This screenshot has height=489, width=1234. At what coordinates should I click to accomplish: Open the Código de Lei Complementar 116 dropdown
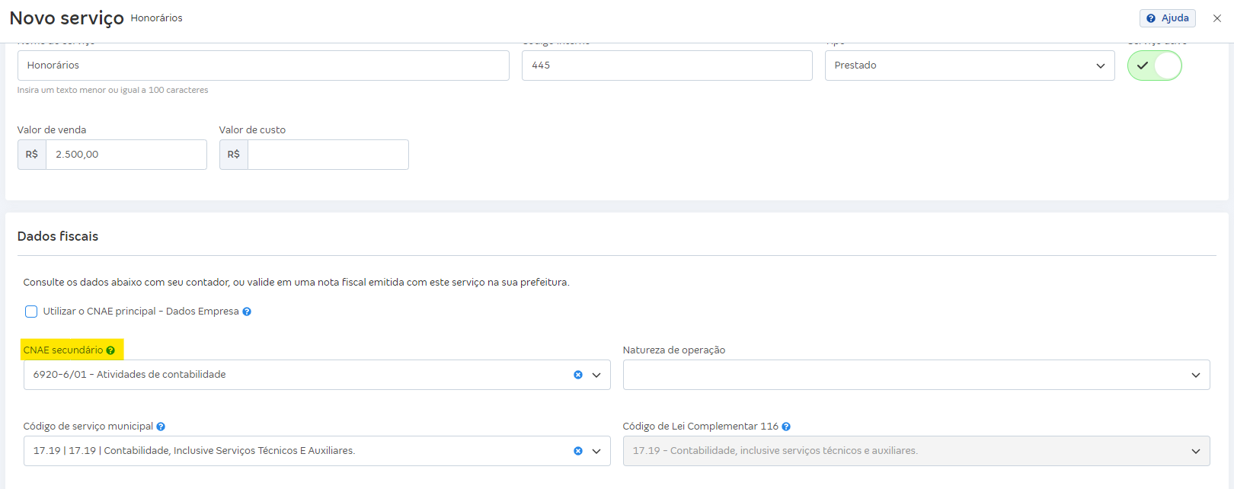pos(916,451)
